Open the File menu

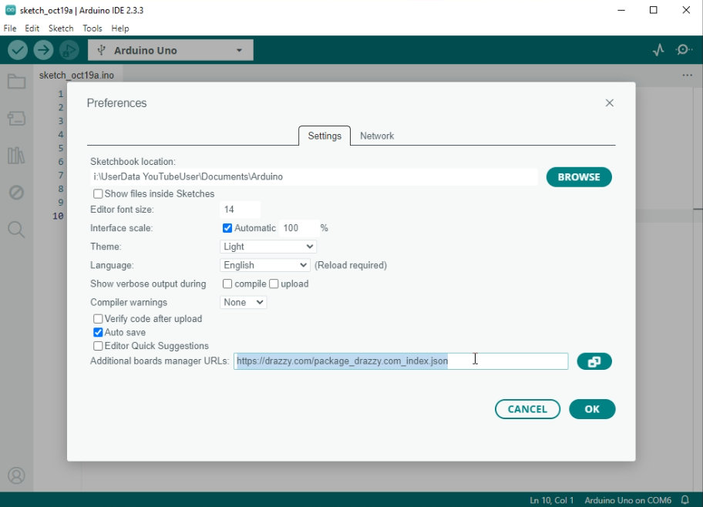(10, 29)
